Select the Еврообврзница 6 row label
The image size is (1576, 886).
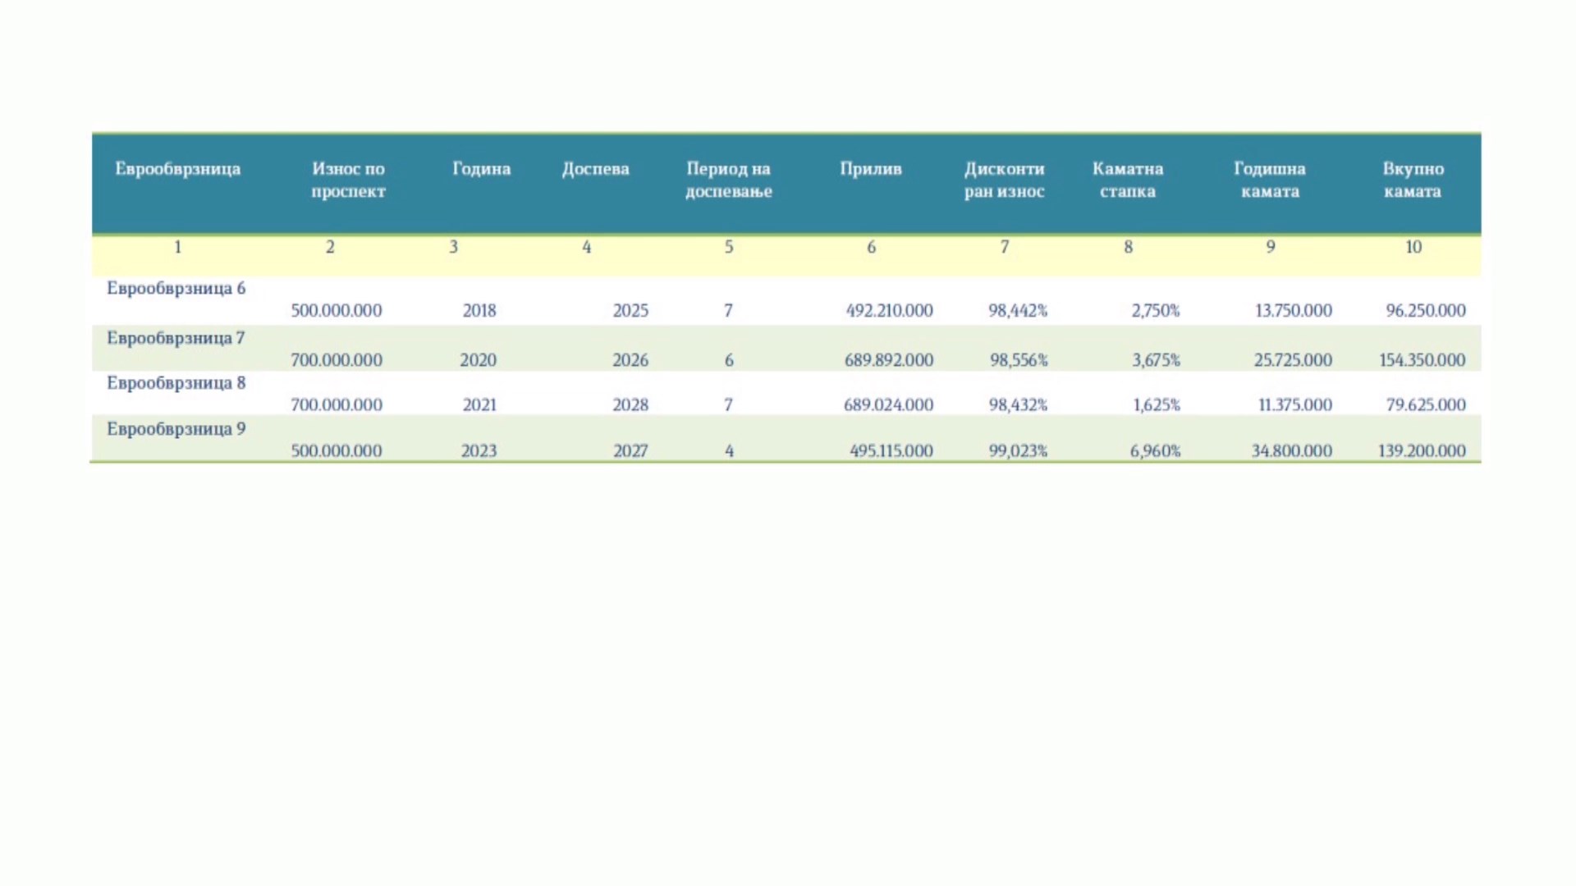(176, 289)
